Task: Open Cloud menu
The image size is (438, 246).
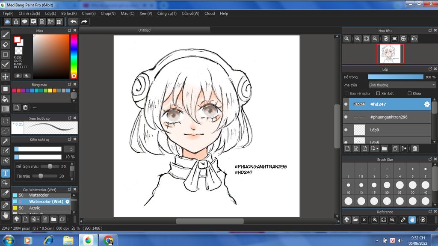Action: pyautogui.click(x=210, y=13)
